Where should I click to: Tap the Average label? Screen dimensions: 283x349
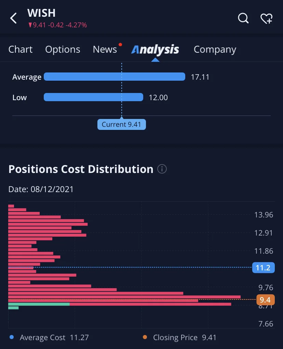pos(27,77)
